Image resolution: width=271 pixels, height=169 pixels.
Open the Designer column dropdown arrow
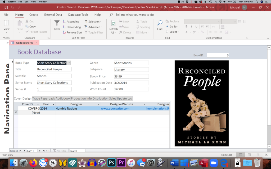[99, 104]
